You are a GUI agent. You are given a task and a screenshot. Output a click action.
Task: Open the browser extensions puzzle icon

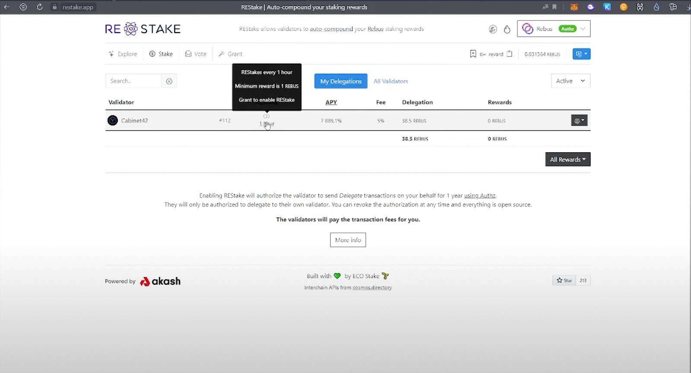(x=673, y=7)
